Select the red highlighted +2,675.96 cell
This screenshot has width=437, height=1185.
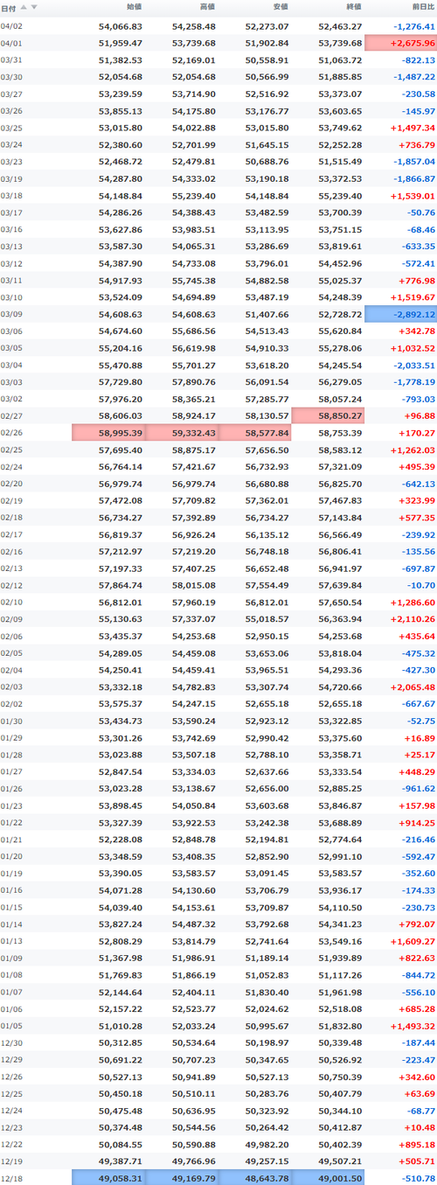click(x=401, y=43)
